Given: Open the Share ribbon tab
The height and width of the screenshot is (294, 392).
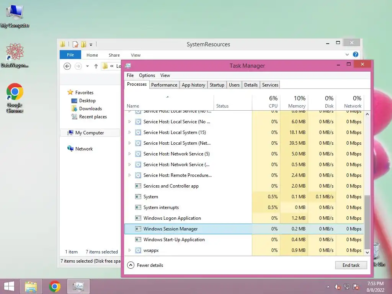Looking at the screenshot, I should pyautogui.click(x=114, y=55).
